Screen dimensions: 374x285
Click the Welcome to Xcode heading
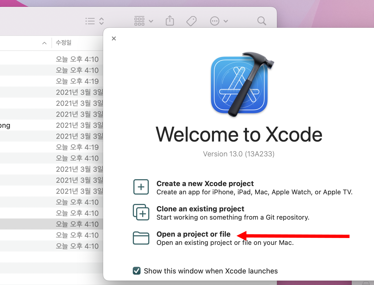pyautogui.click(x=239, y=135)
